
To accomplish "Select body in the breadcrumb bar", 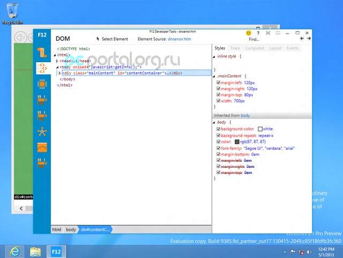I will pyautogui.click(x=71, y=230).
